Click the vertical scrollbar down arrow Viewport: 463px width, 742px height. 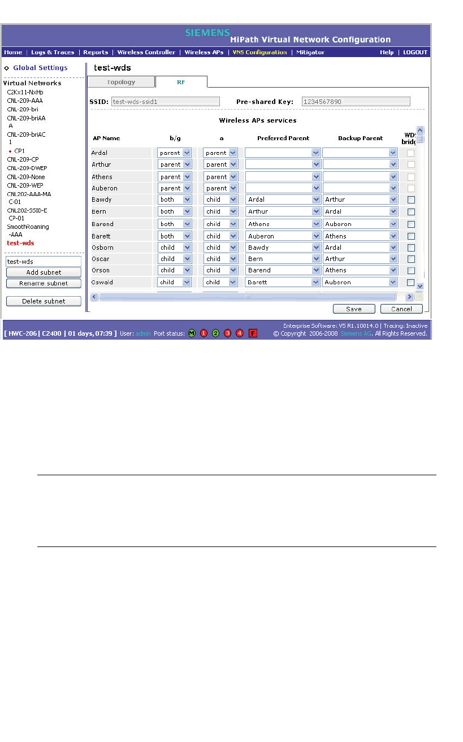pos(419,287)
